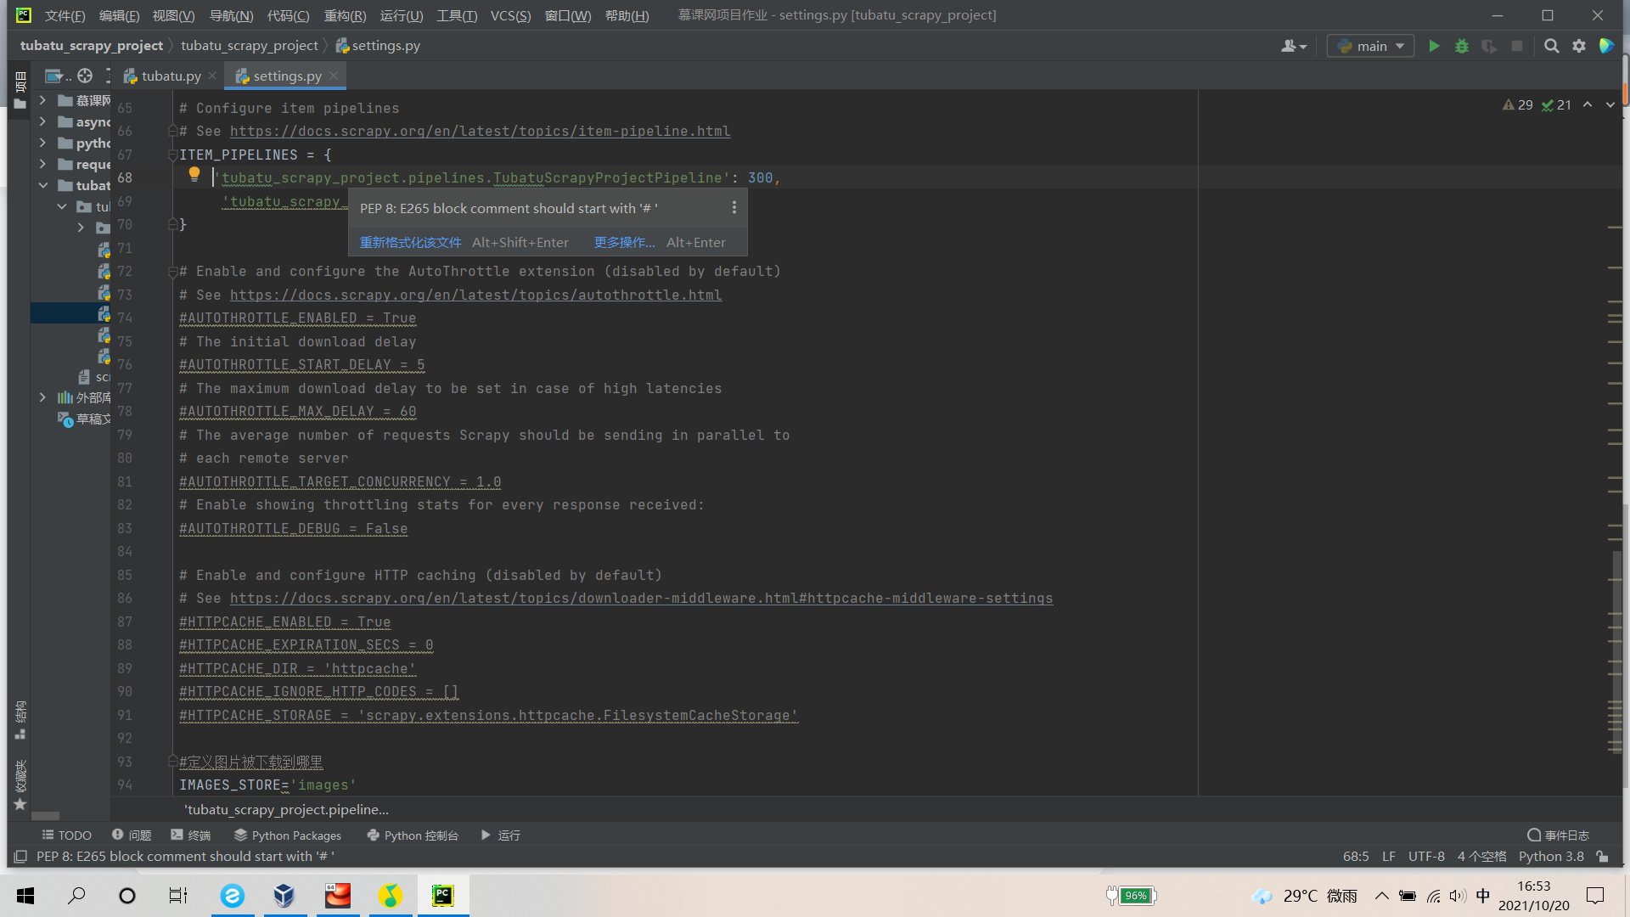Viewport: 1630px width, 917px height.
Task: Click the 29 warnings indicator
Action: (1517, 104)
